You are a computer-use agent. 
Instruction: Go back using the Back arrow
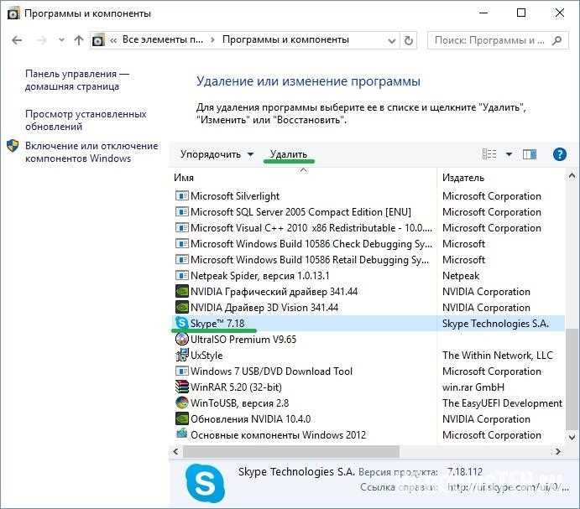pyautogui.click(x=17, y=40)
